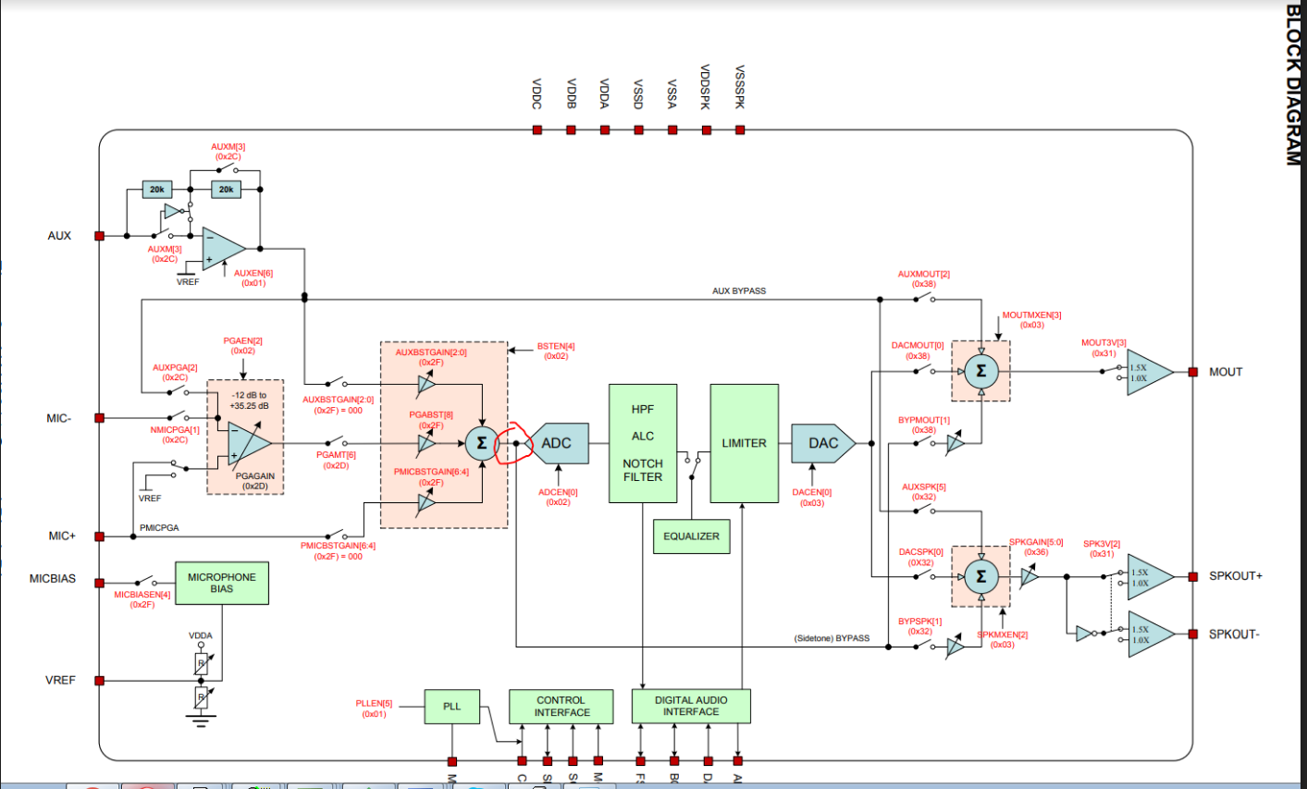
Task: Click the SPK3V[2] register label
Action: (1102, 549)
